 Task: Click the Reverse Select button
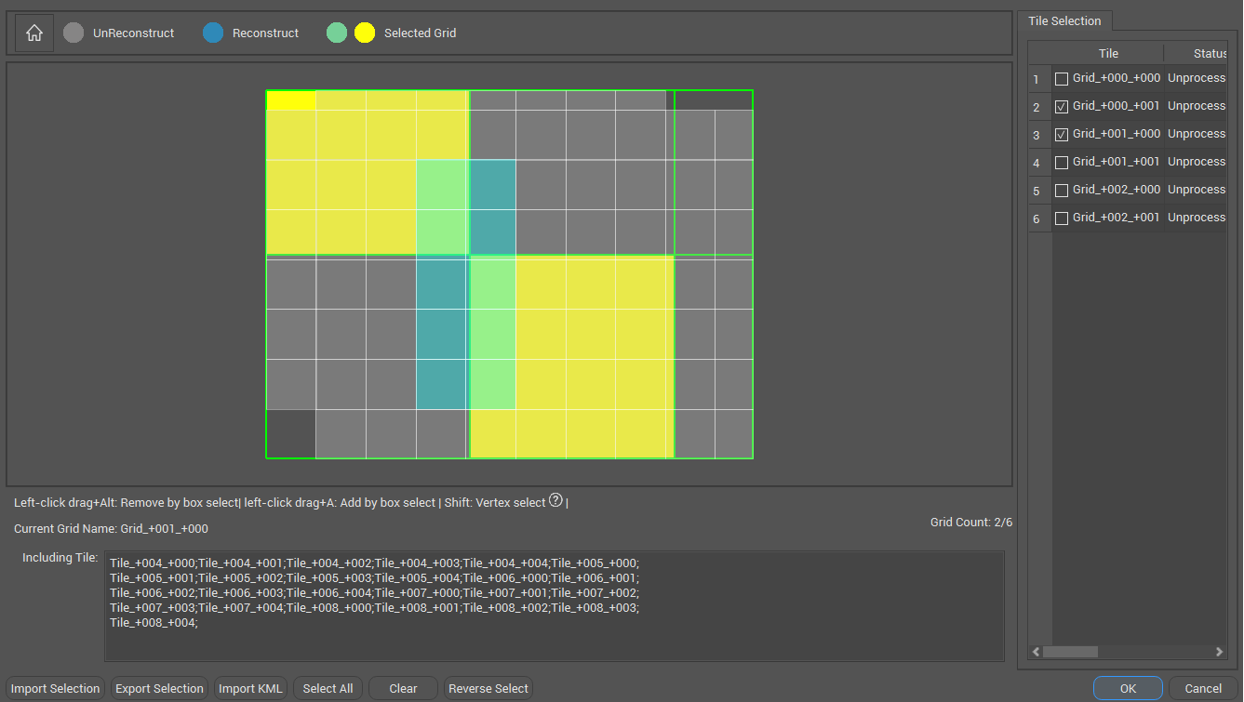pyautogui.click(x=488, y=689)
